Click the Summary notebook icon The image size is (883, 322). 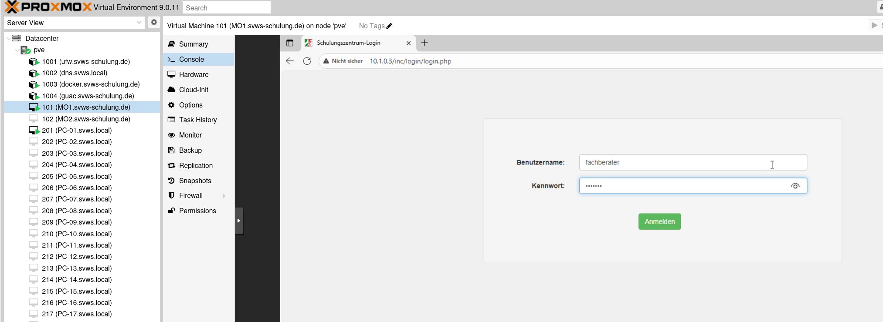click(171, 44)
